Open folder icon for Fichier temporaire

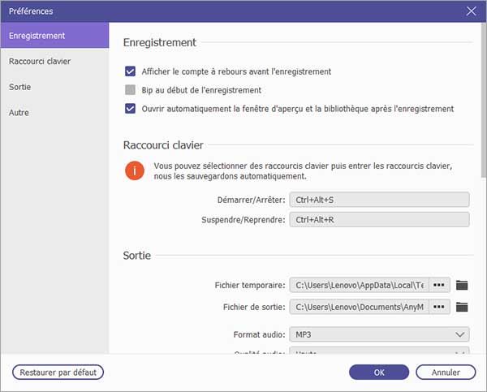click(x=463, y=285)
